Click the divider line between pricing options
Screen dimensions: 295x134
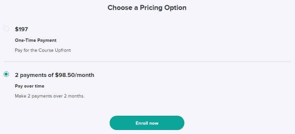click(147, 61)
